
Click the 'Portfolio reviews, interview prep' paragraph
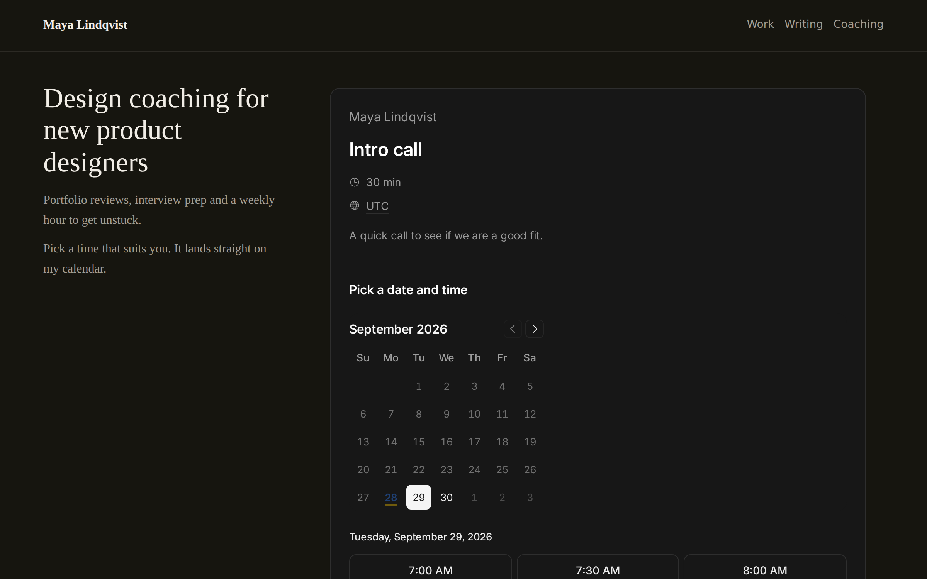[159, 210]
